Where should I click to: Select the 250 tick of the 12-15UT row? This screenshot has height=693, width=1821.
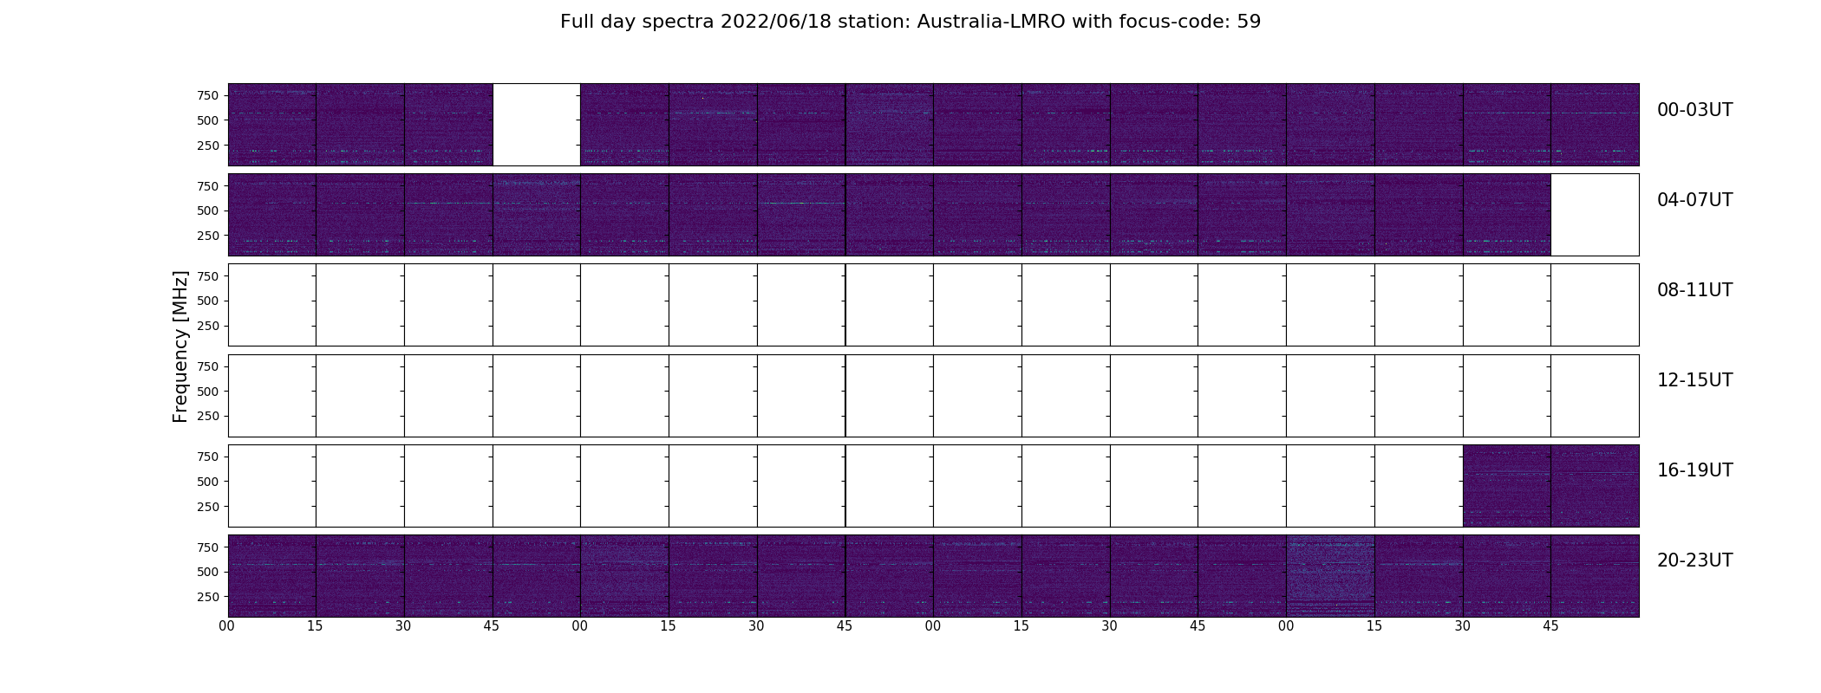click(x=207, y=417)
